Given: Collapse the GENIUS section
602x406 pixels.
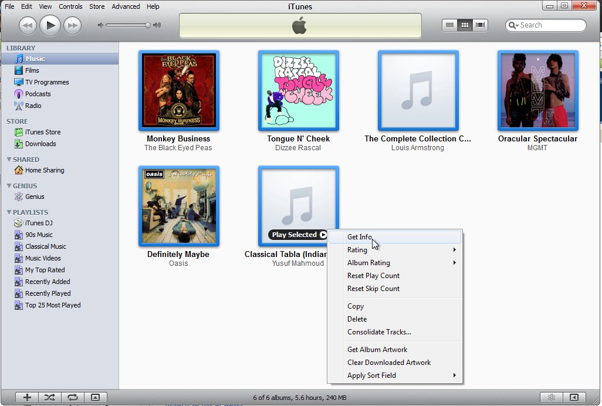Looking at the screenshot, I should coord(9,186).
